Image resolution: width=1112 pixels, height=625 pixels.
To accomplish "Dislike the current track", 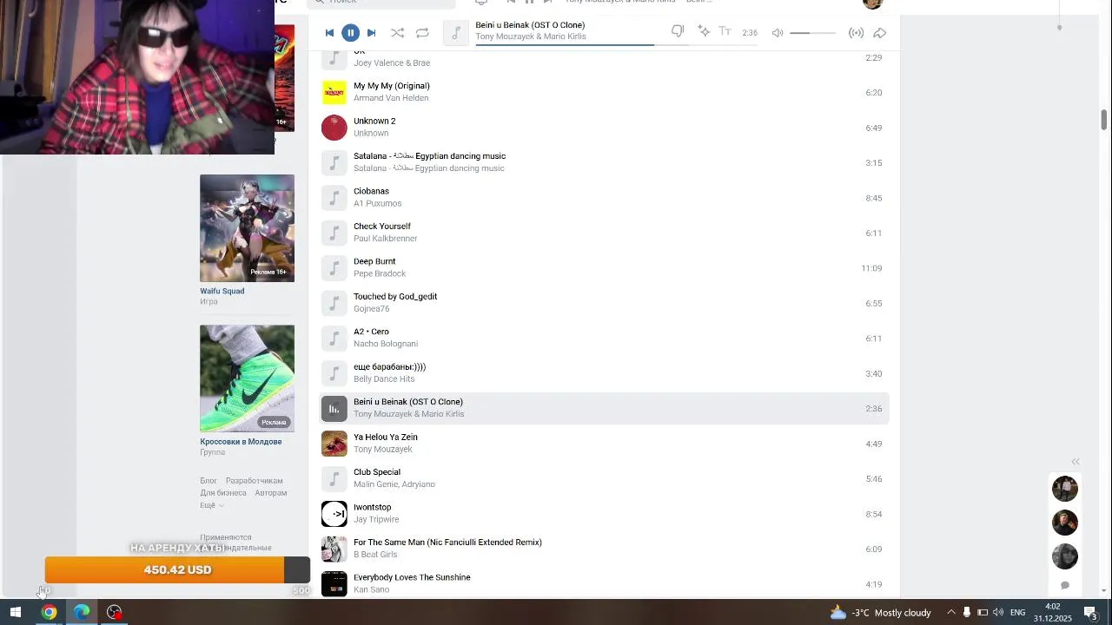I will [678, 32].
